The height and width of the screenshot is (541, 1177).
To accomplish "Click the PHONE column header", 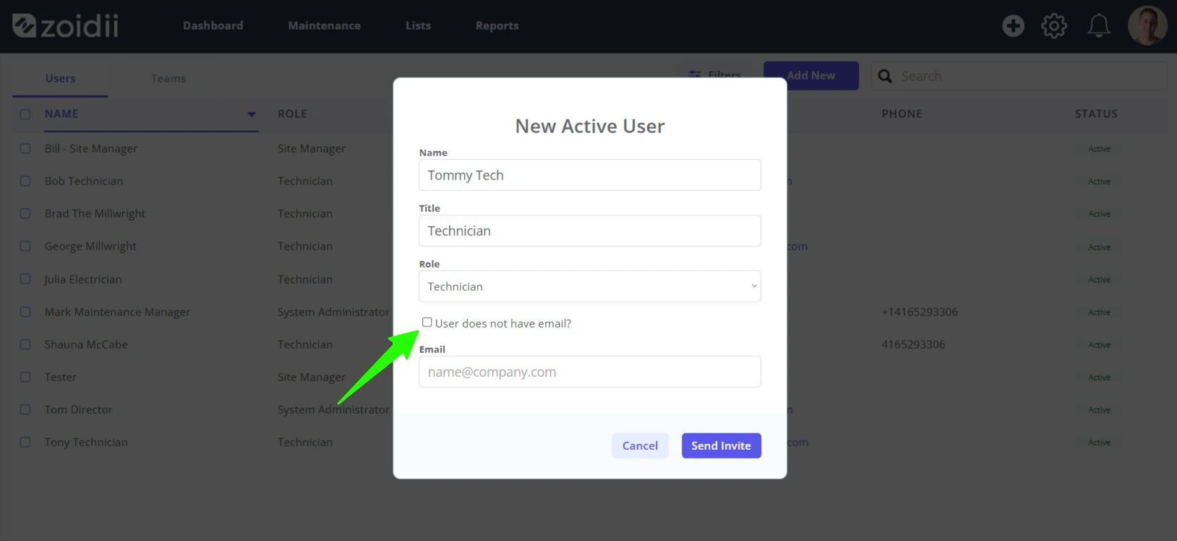I will coord(902,114).
